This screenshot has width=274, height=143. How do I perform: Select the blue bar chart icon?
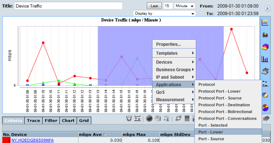[265, 59]
